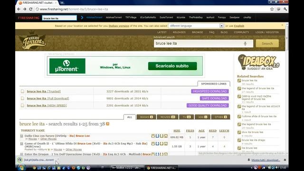Sort results by the SIZE column header
Viewport: 304px width, 171px height.
(177, 131)
